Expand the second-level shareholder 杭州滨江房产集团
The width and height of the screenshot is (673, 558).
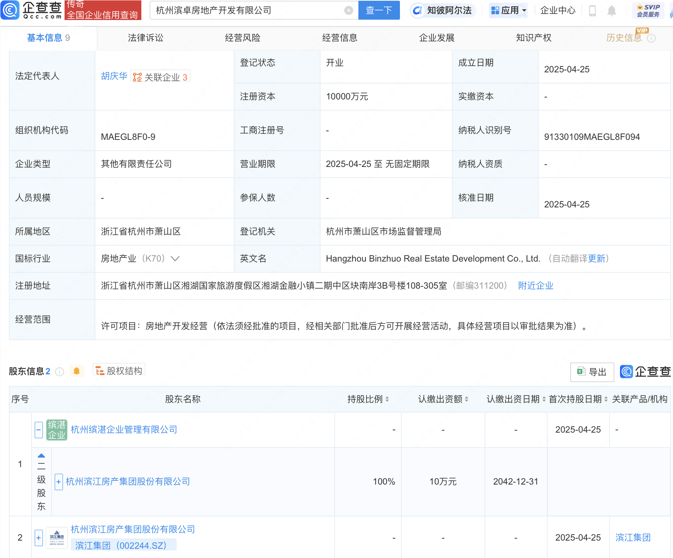(59, 482)
